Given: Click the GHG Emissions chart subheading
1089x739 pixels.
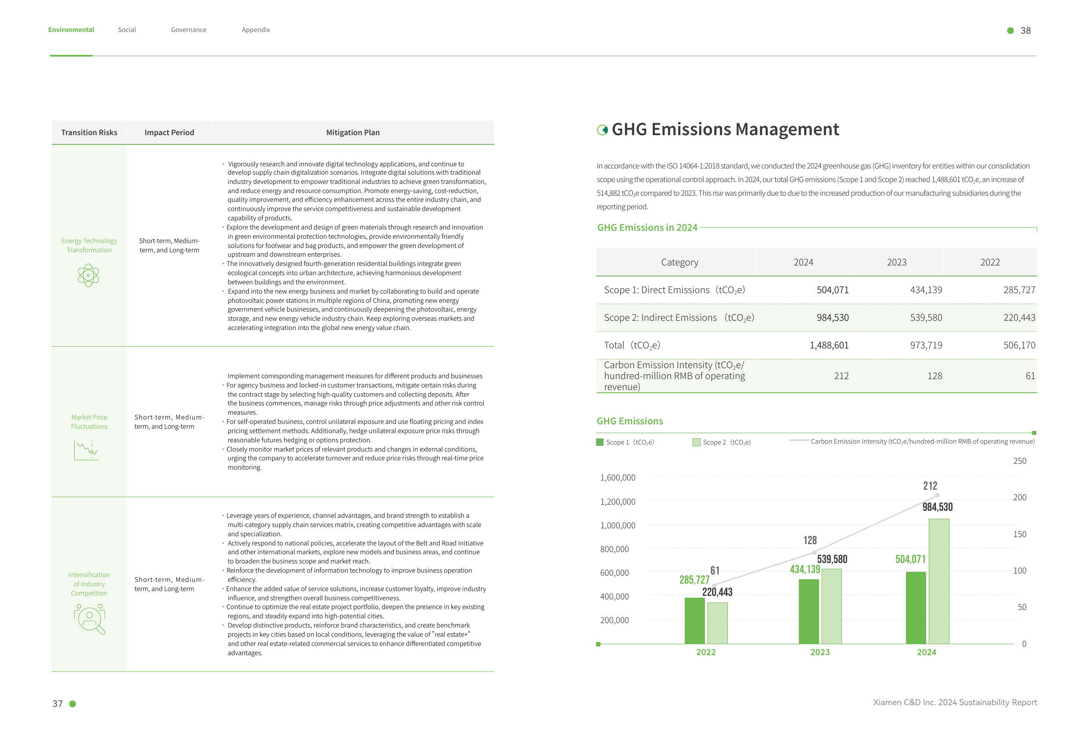Looking at the screenshot, I should [x=630, y=421].
